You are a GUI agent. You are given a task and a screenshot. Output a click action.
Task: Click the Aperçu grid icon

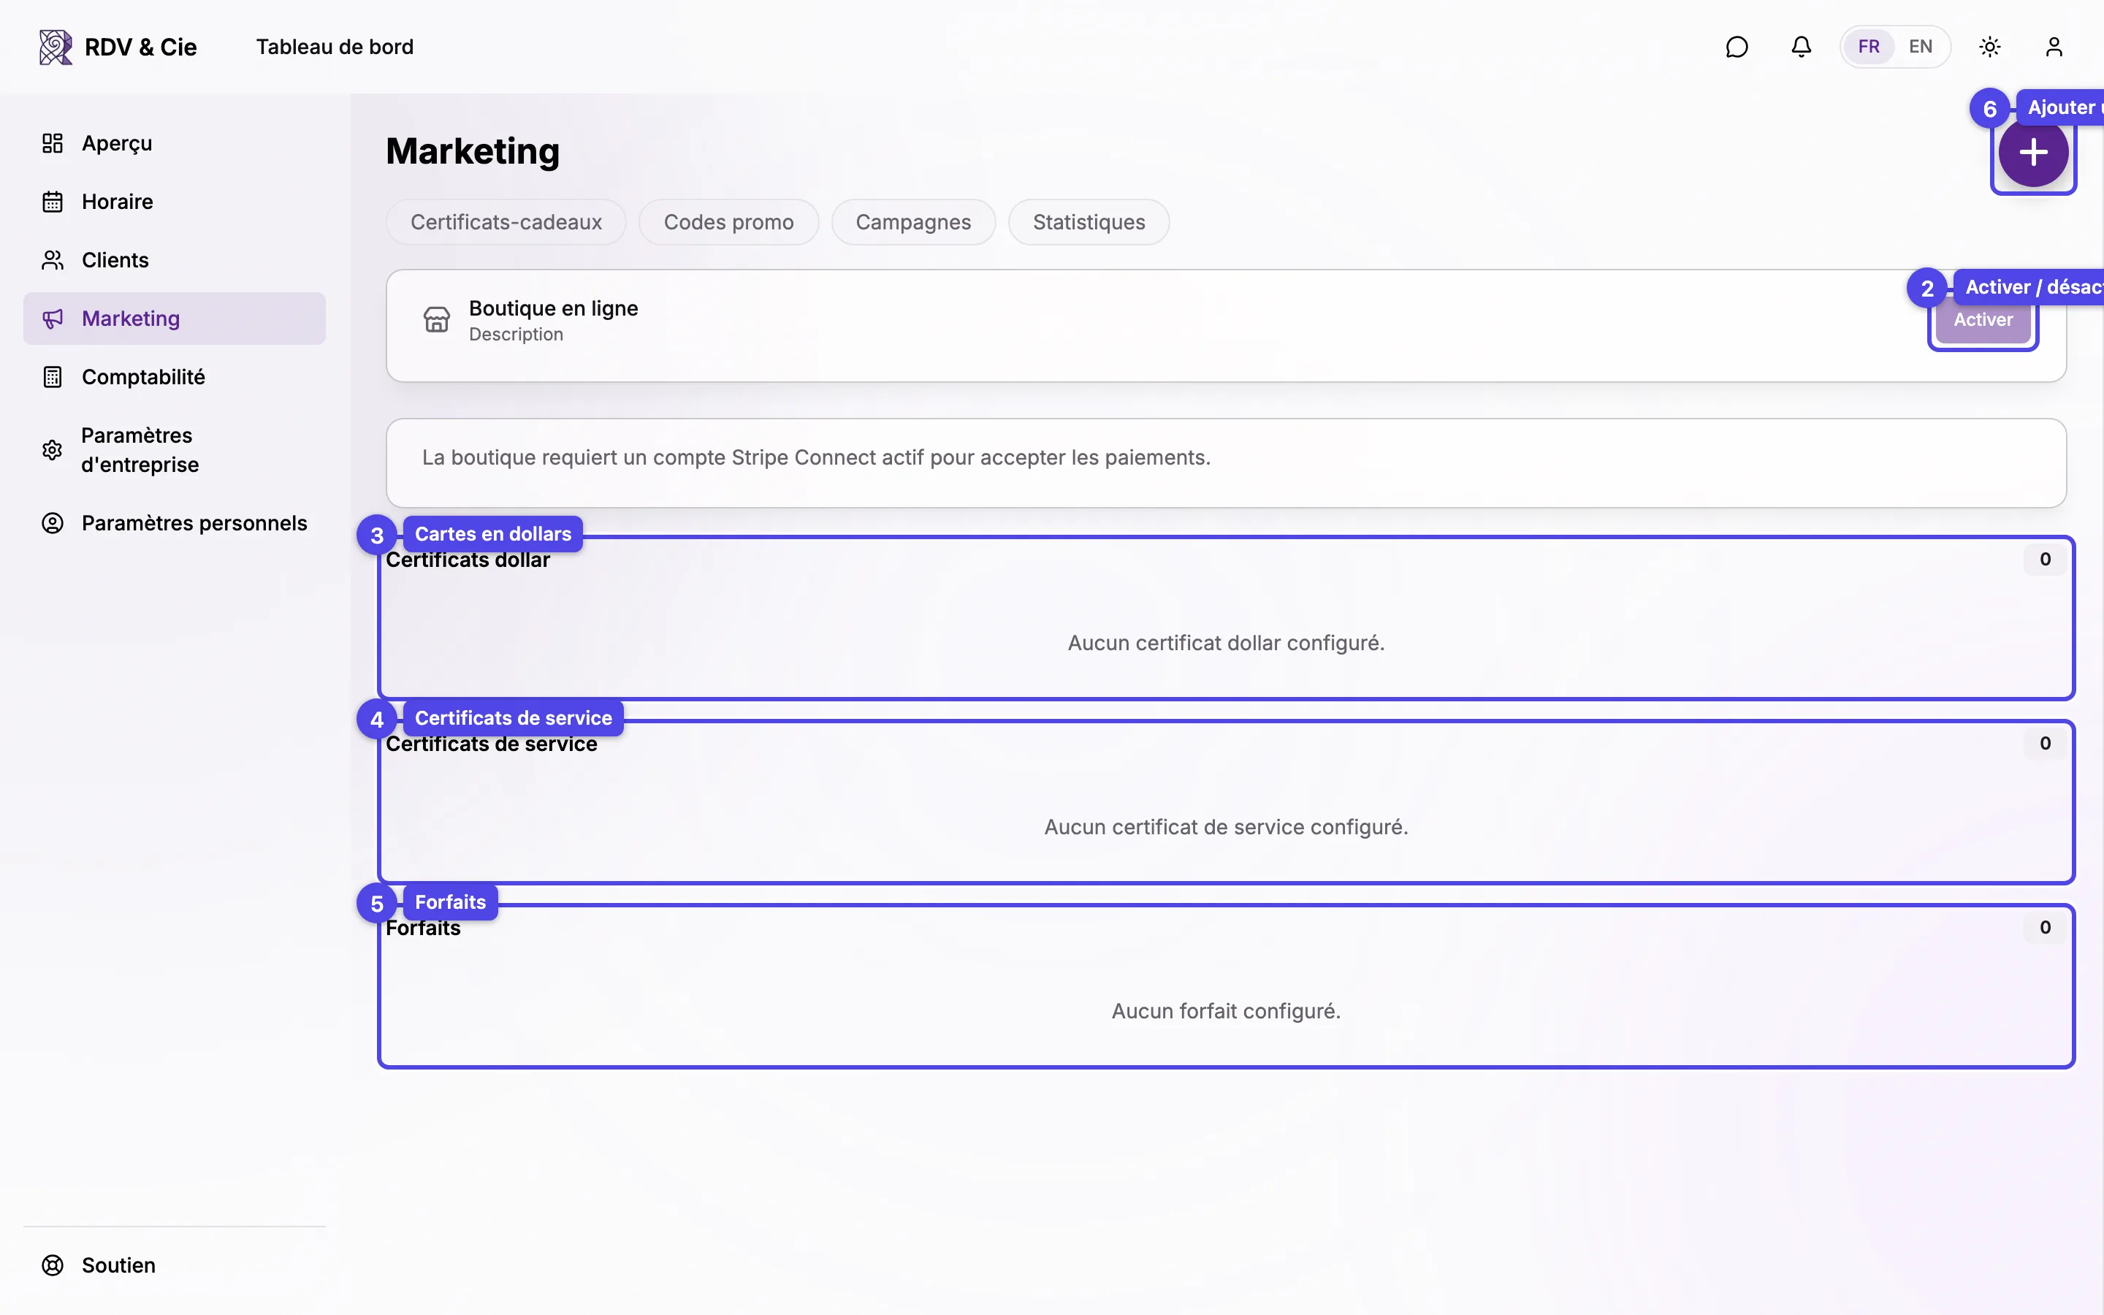(x=52, y=143)
